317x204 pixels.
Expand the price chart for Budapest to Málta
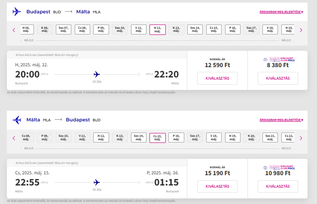click(281, 12)
